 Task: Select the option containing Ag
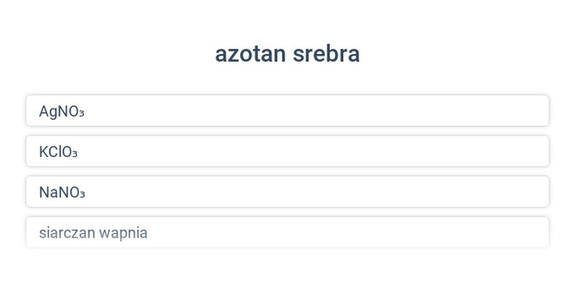click(x=287, y=110)
